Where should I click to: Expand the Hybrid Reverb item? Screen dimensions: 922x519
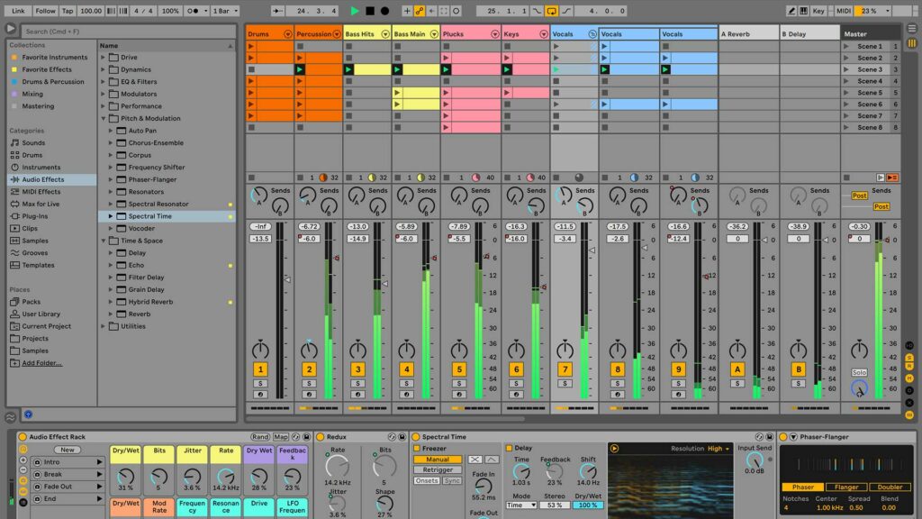click(x=111, y=302)
